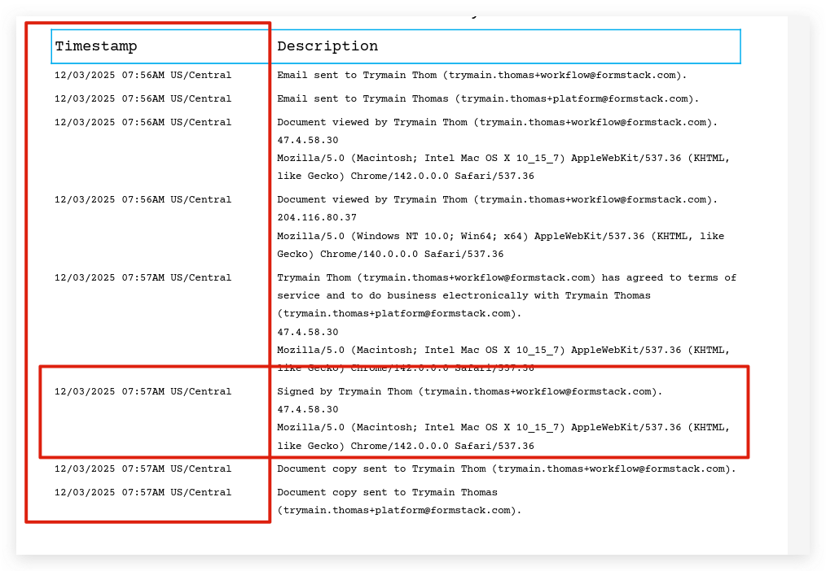Click the platform email on the last line

398,511
